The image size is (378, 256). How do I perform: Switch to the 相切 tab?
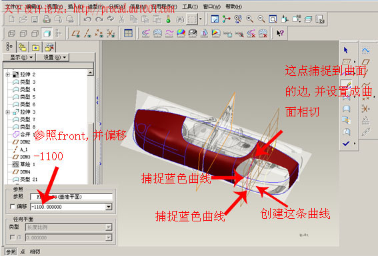tap(35, 251)
